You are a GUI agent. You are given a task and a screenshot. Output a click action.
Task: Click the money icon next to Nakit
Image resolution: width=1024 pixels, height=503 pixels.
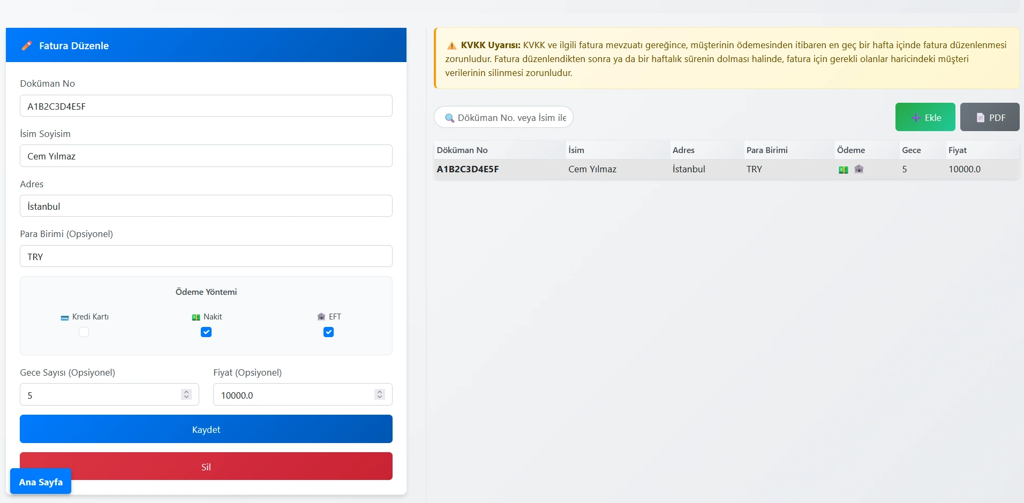(x=196, y=317)
